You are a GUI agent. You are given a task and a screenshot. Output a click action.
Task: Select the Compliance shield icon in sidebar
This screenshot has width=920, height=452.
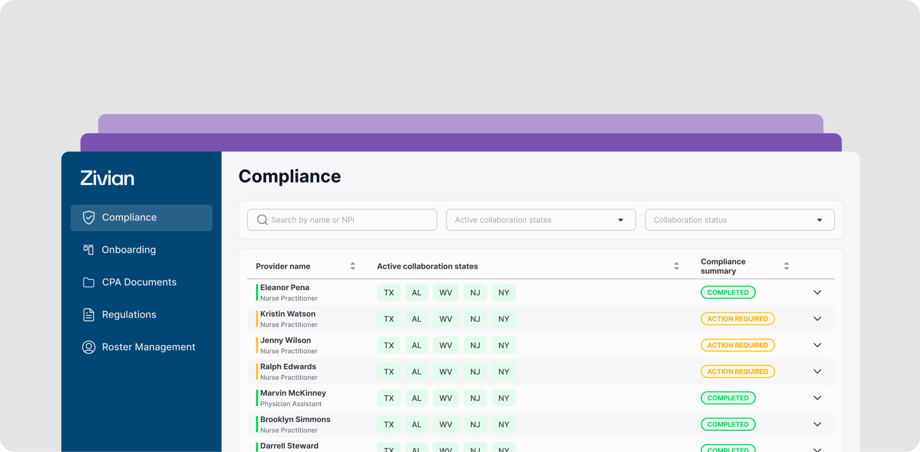click(88, 217)
